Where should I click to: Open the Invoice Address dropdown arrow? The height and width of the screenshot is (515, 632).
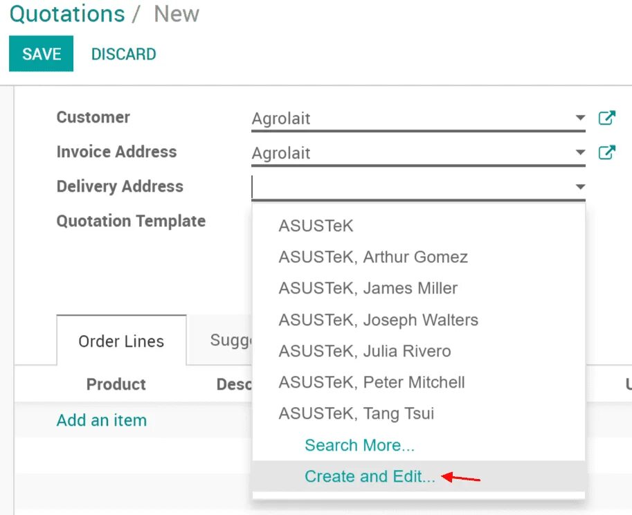click(580, 154)
